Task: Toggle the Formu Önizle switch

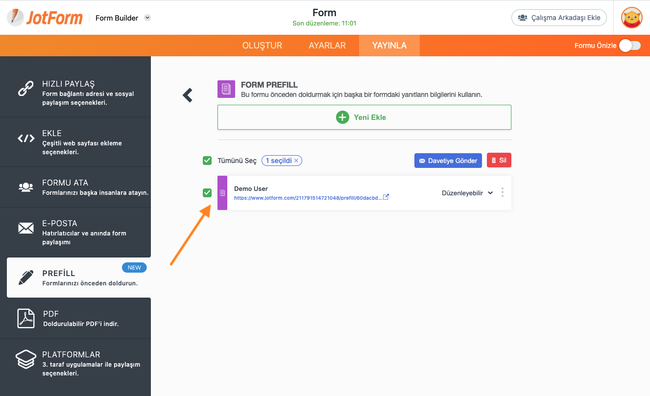Action: pyautogui.click(x=629, y=46)
